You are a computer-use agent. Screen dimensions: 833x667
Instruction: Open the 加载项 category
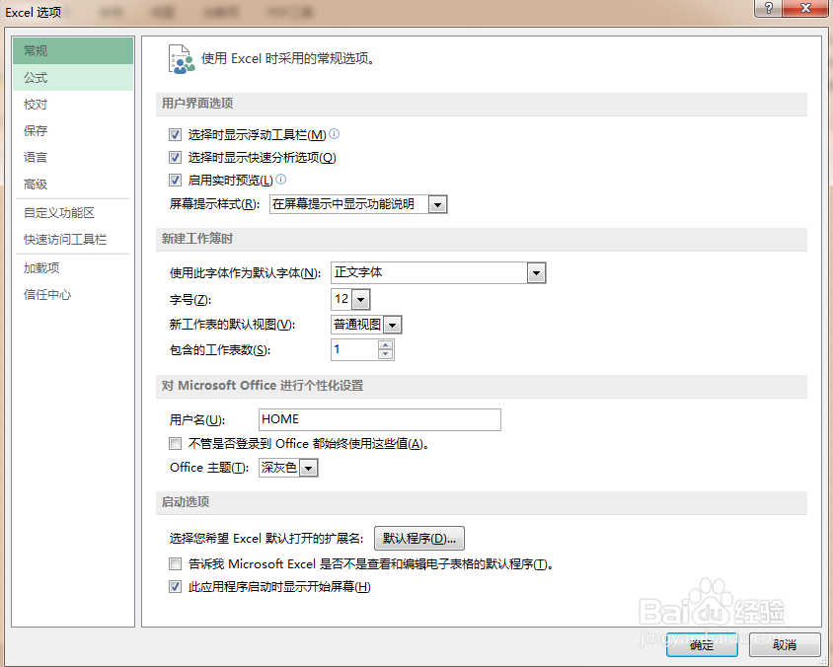[73, 268]
